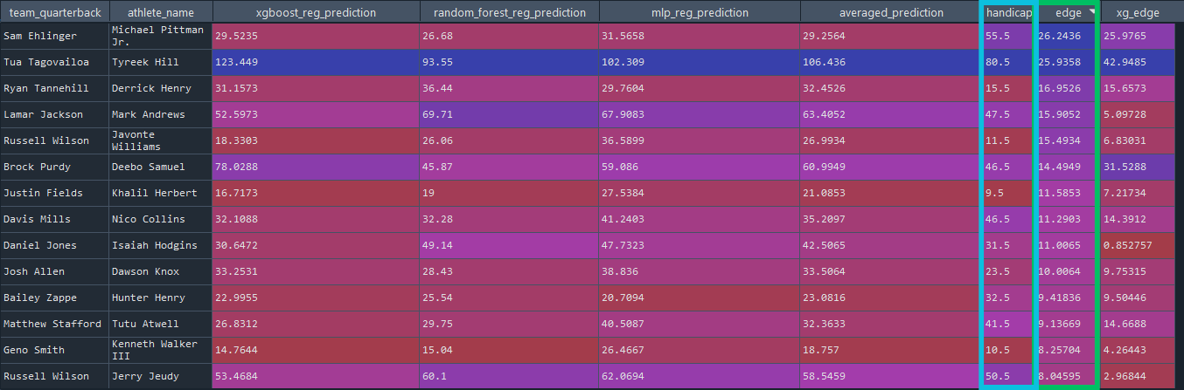Image resolution: width=1184 pixels, height=390 pixels.
Task: Click mlp prediction value 20.7094
Action: 700,298
